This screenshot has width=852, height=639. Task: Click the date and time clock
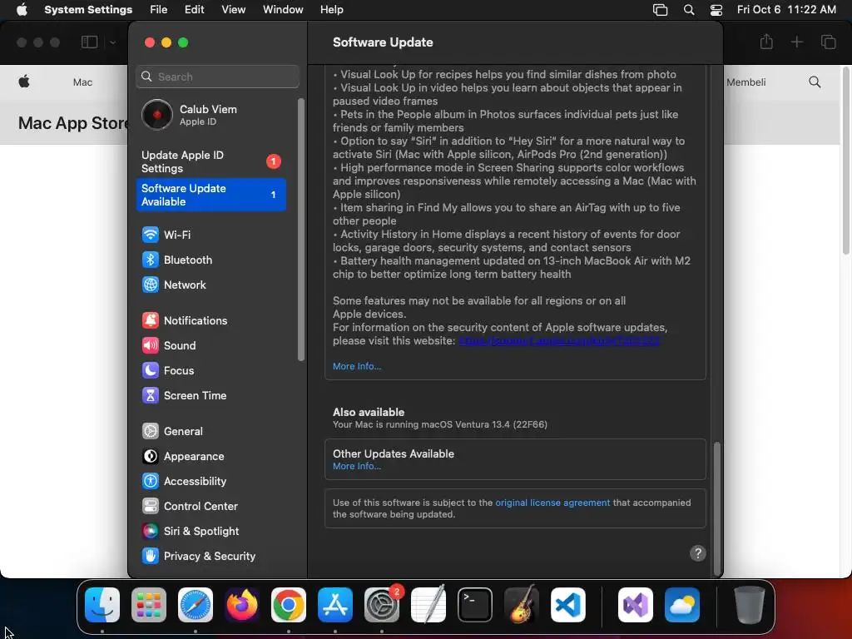786,10
